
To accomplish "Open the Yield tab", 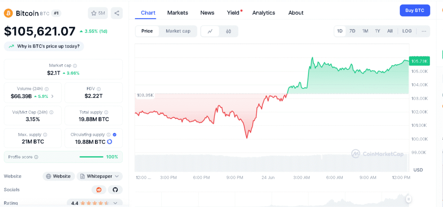I will [233, 13].
